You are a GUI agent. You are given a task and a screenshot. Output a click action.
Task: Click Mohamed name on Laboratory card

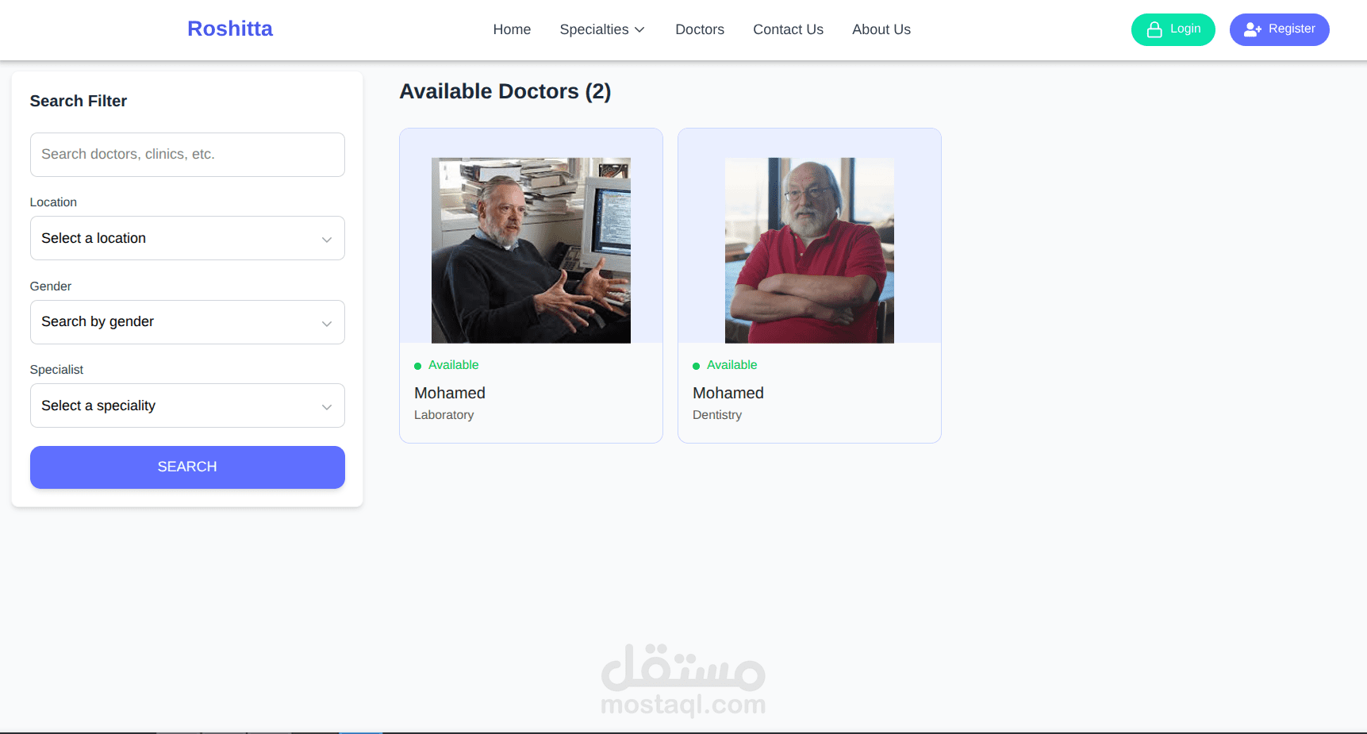tap(450, 393)
